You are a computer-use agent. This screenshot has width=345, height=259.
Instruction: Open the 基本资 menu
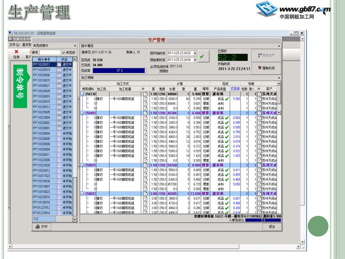pos(26,45)
